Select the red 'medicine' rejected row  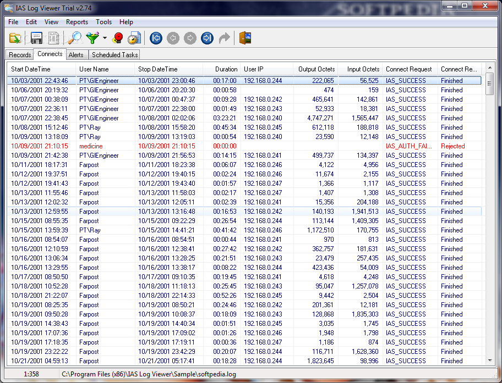pos(244,146)
